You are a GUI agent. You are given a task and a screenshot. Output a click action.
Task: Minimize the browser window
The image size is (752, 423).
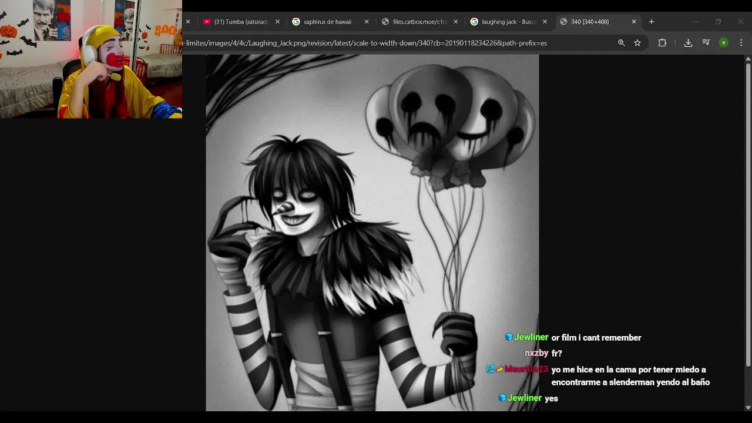pyautogui.click(x=696, y=22)
